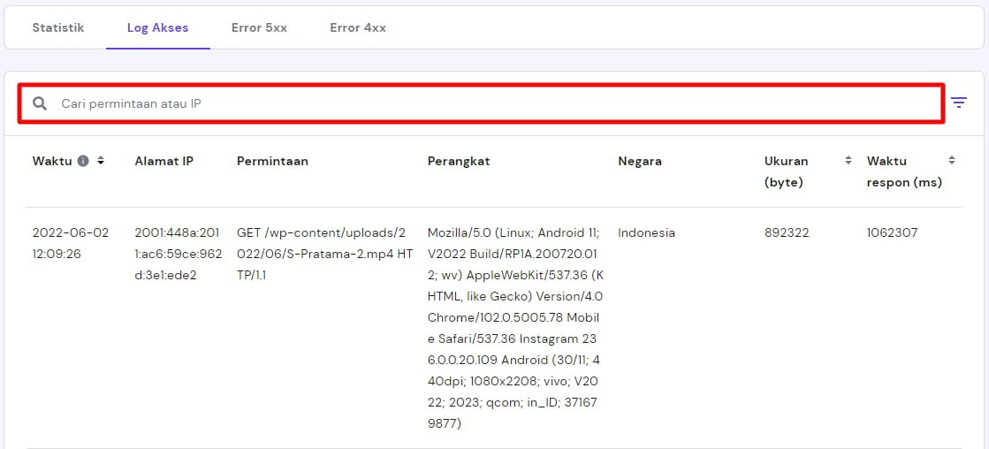Open the Statistik tab
Image resolution: width=989 pixels, height=449 pixels.
pos(58,27)
